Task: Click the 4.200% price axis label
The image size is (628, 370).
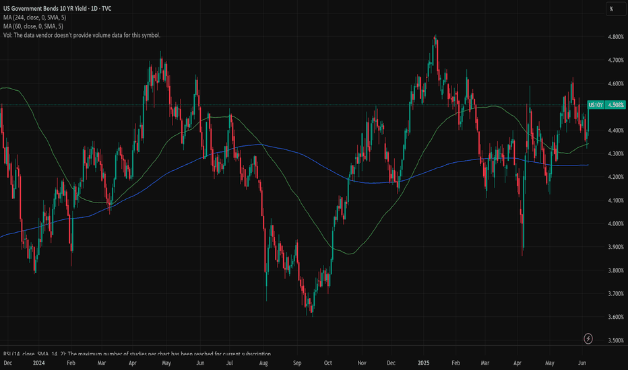Action: pos(616,177)
